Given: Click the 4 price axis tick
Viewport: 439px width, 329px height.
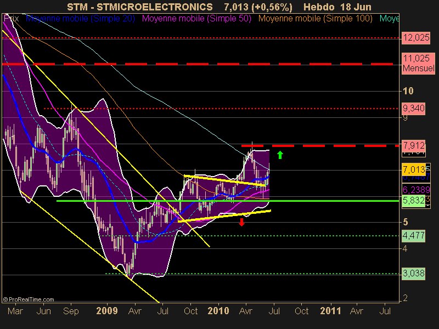Looking at the screenshot, I should tap(405, 248).
